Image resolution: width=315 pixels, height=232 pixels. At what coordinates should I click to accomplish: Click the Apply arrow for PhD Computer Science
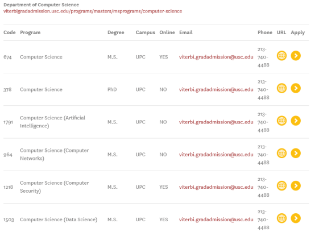(296, 88)
